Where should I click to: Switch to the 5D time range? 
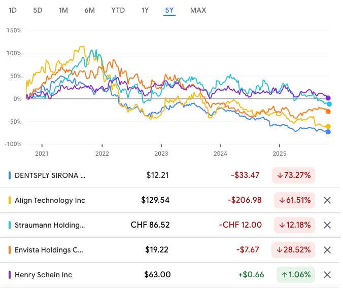tap(38, 10)
